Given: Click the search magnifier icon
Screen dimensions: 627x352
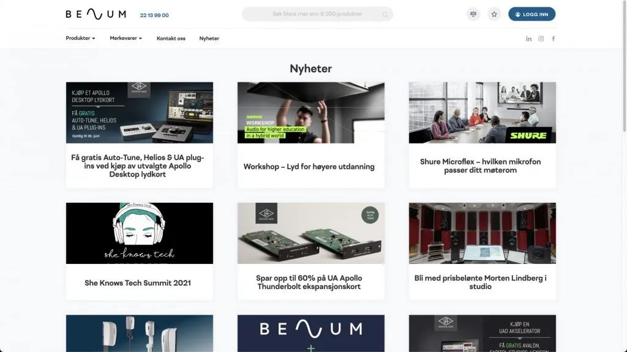Looking at the screenshot, I should coord(385,15).
